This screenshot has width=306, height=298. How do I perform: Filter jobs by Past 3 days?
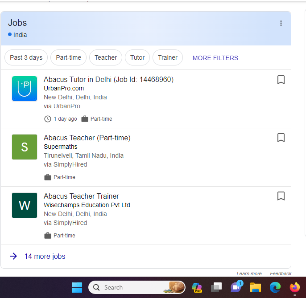pos(26,57)
